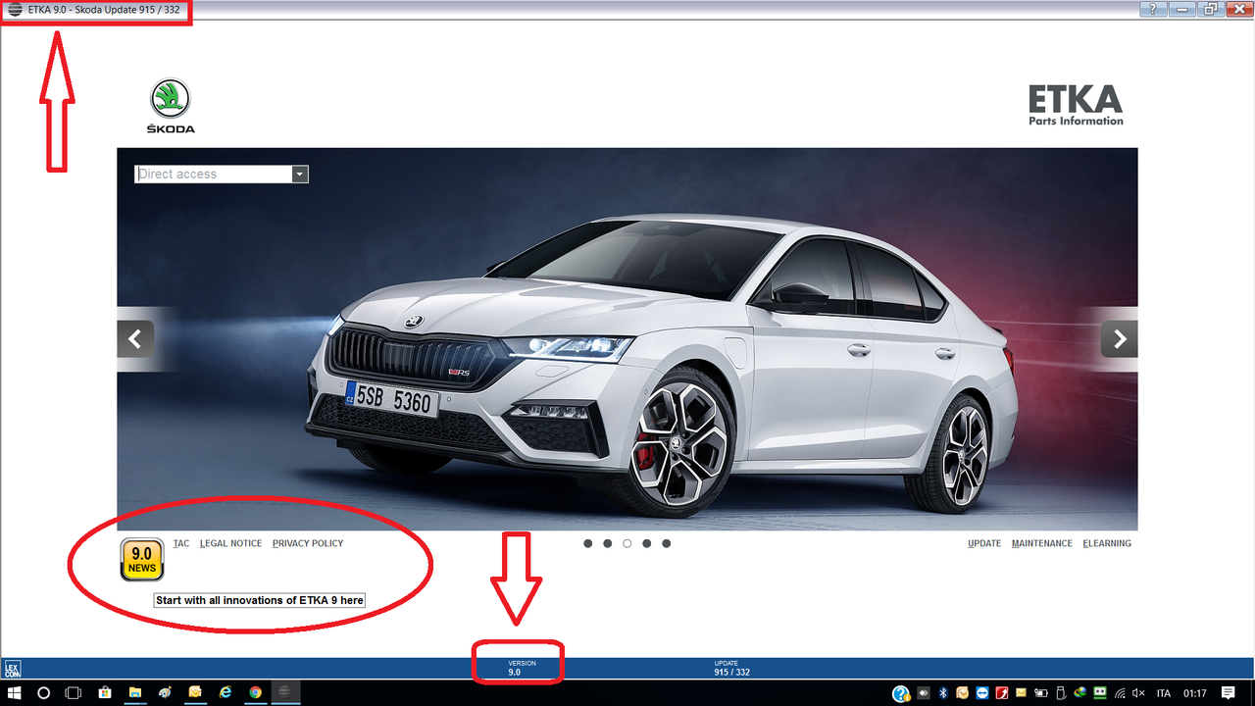
Task: Open the MAINTENANCE link
Action: click(1042, 543)
